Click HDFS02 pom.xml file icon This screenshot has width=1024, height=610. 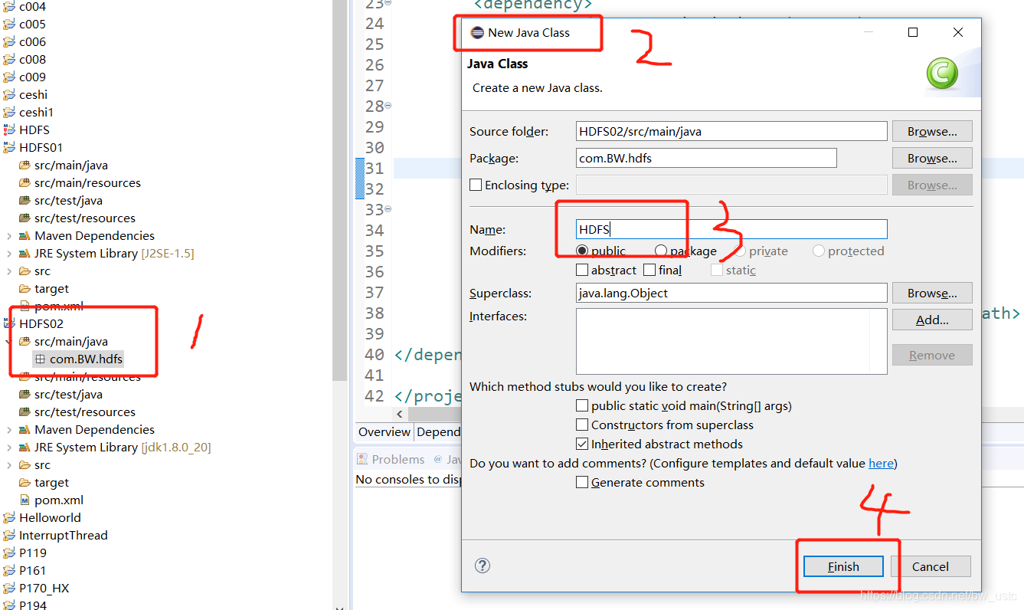tap(25, 500)
